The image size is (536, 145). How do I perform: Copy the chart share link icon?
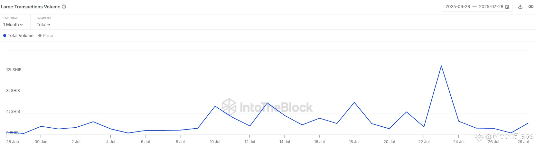tap(531, 7)
